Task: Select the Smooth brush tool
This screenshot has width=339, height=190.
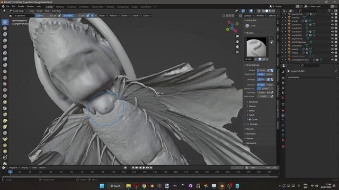Action: 5,78
